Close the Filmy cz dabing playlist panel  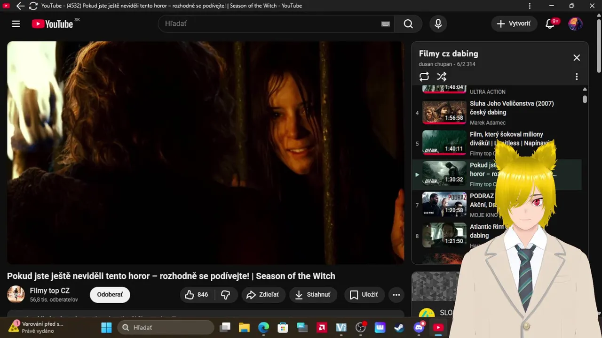(577, 58)
